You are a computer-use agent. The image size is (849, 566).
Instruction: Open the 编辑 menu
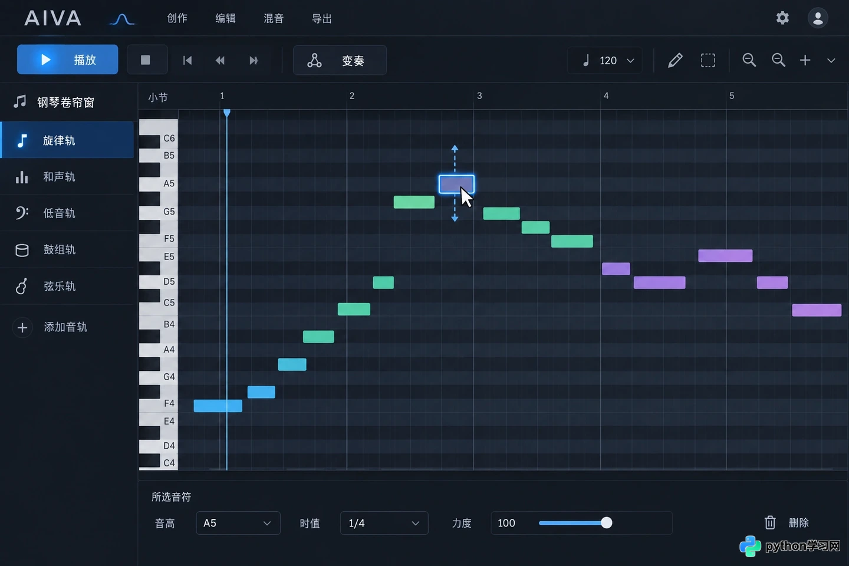[x=225, y=18]
